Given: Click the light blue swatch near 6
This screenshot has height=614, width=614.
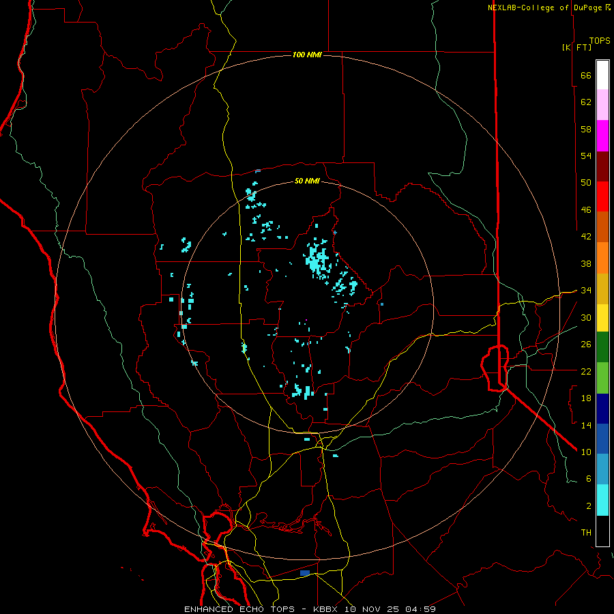Looking at the screenshot, I should click(x=602, y=469).
